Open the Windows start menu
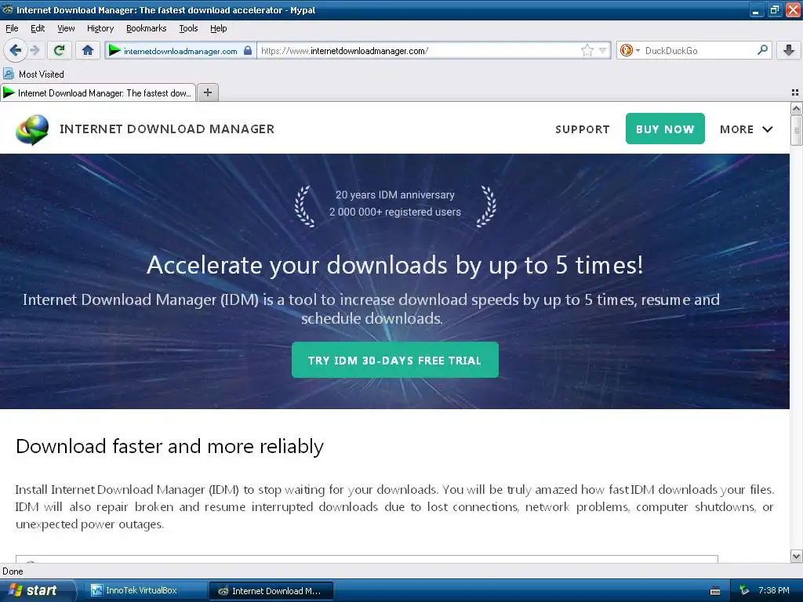Viewport: 803px width, 602px height. pyautogui.click(x=37, y=590)
